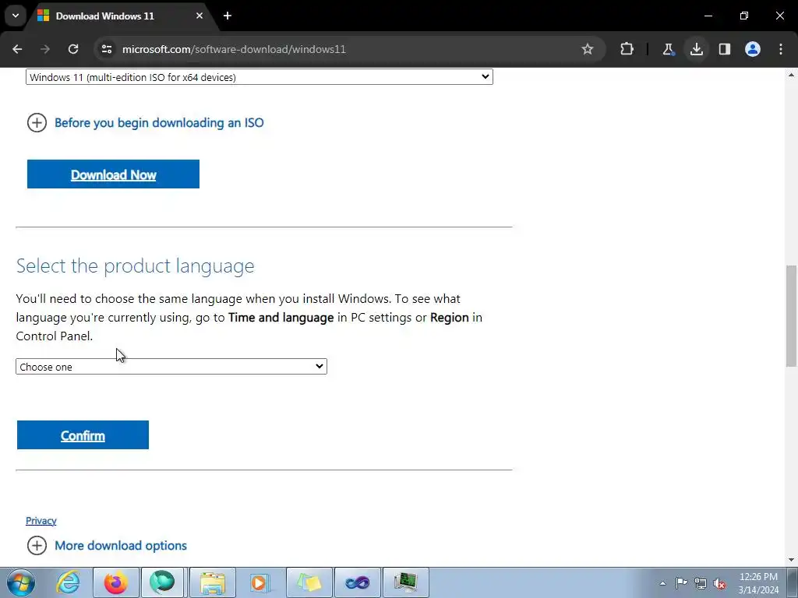This screenshot has height=598, width=798.
Task: Click the browser forward arrow
Action: point(45,49)
